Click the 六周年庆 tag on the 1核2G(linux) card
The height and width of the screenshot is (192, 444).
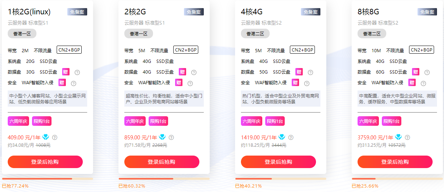click(18, 121)
